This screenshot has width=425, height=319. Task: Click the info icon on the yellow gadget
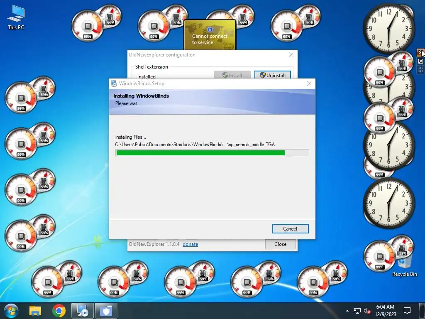coord(210,29)
